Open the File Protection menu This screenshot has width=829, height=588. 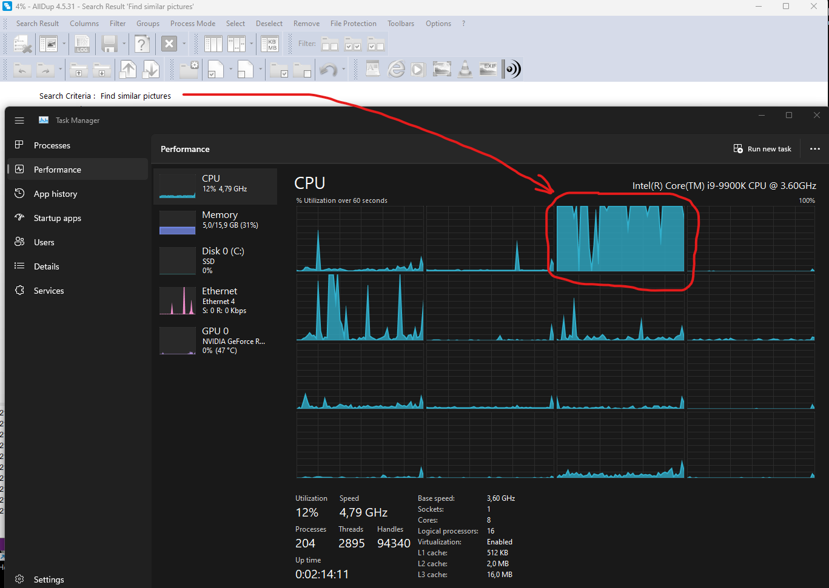[x=353, y=24]
